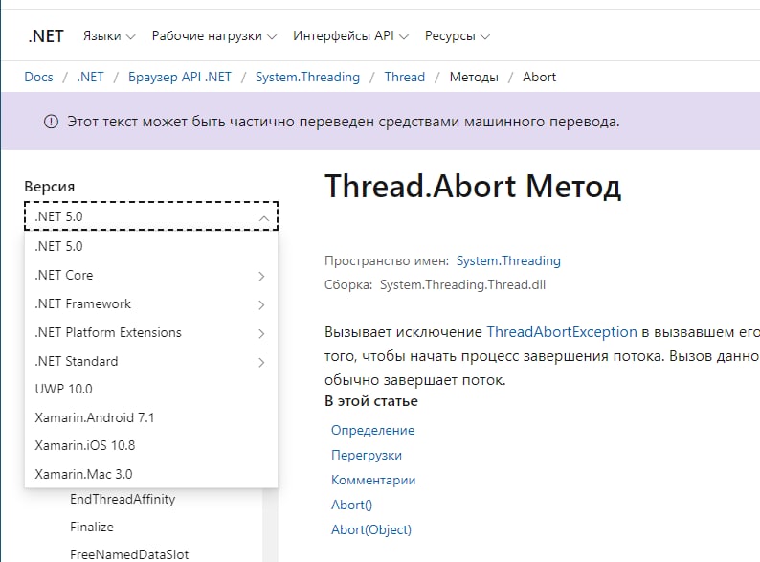The height and width of the screenshot is (562, 760).
Task: Open the Ресурсы menu
Action: pos(458,35)
